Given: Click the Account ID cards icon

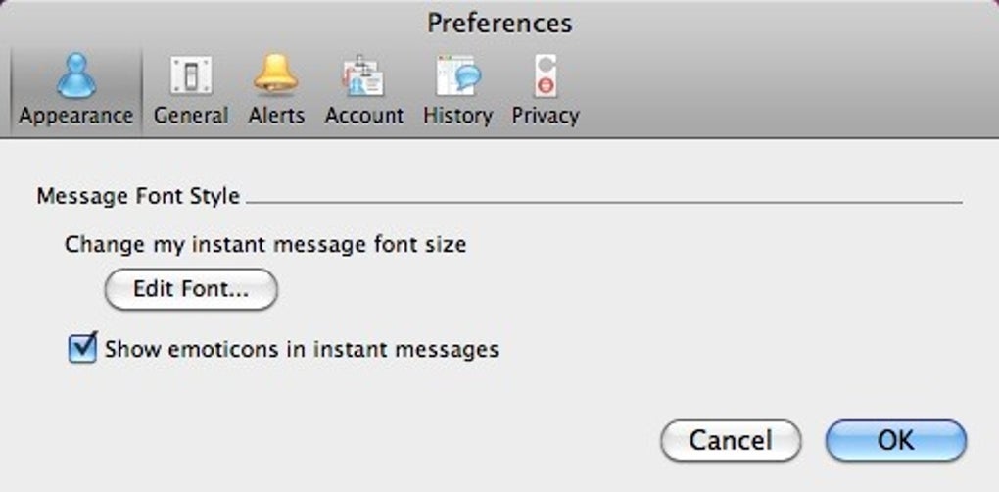Looking at the screenshot, I should click(363, 75).
